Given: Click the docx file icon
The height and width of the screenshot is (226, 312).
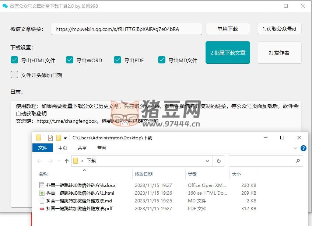Looking at the screenshot, I should 42,185.
